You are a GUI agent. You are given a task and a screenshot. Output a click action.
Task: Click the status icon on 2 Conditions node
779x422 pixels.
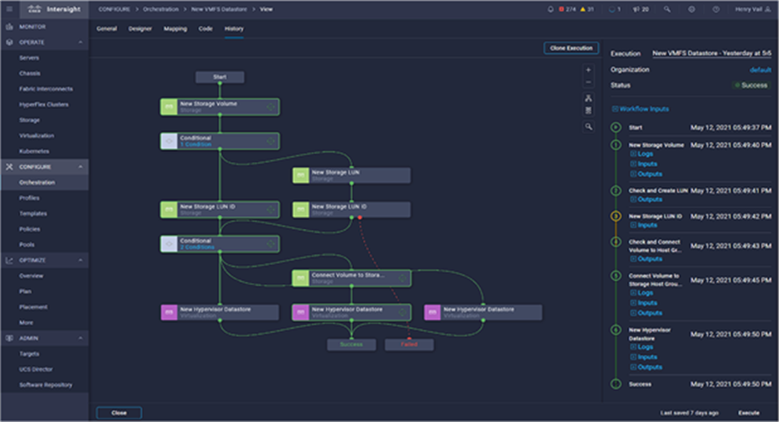point(270,244)
